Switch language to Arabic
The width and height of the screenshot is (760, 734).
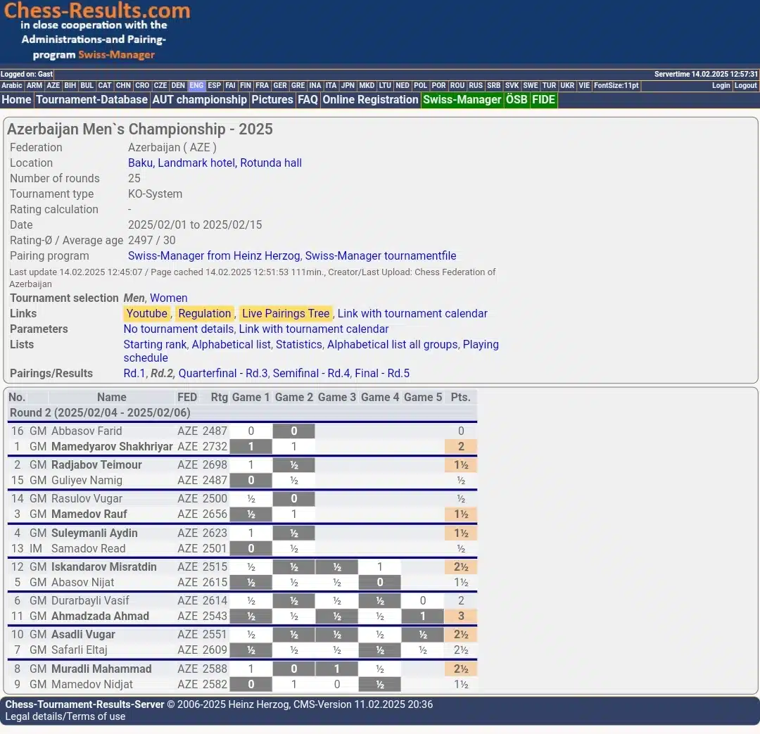(x=12, y=86)
